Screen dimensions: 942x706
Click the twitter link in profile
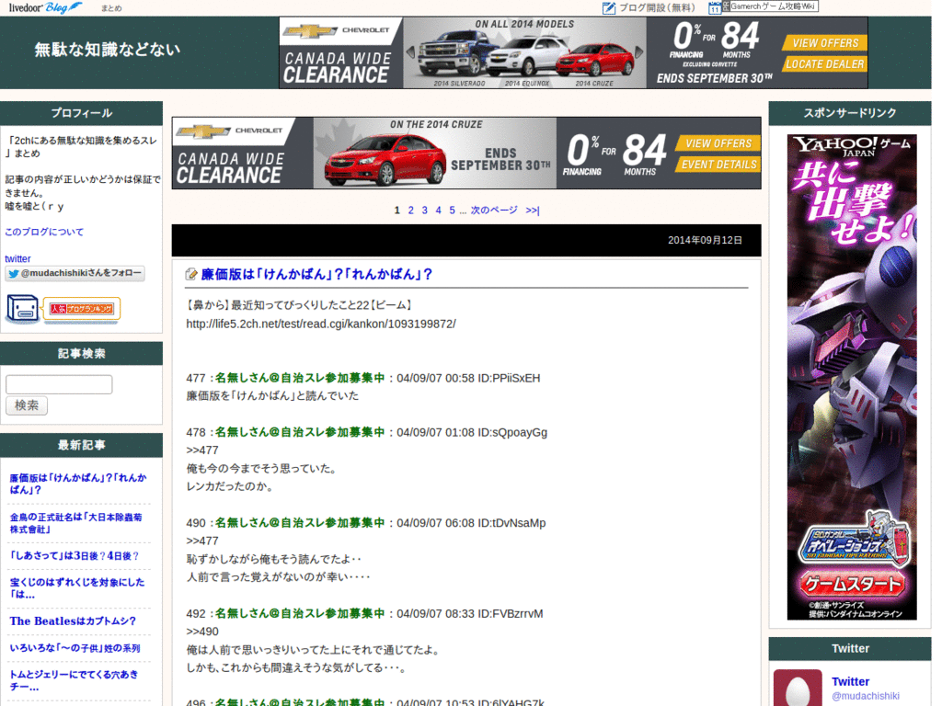click(18, 258)
